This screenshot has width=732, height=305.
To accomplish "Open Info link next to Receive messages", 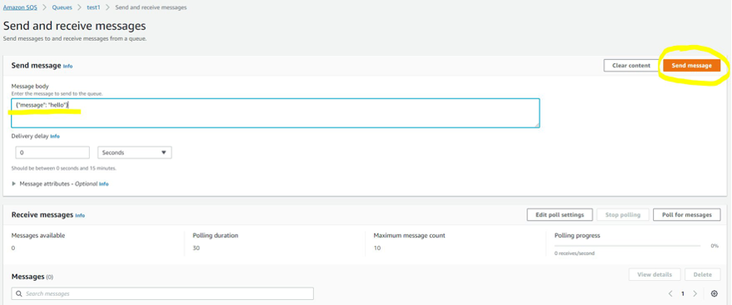I will (80, 215).
